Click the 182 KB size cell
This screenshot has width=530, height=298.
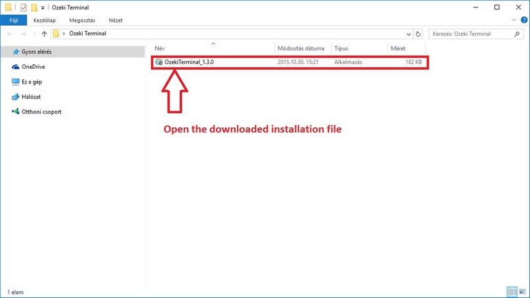[413, 62]
